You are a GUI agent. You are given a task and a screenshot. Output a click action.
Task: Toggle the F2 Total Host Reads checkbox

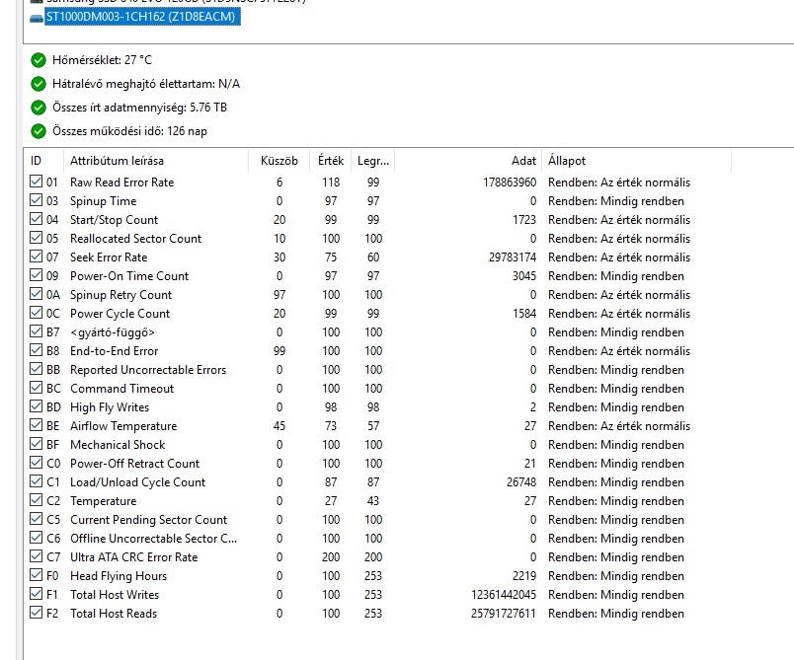click(36, 612)
